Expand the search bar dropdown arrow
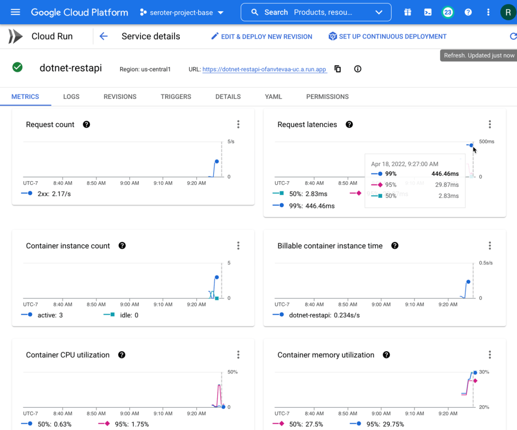This screenshot has height=430, width=517. coord(379,12)
